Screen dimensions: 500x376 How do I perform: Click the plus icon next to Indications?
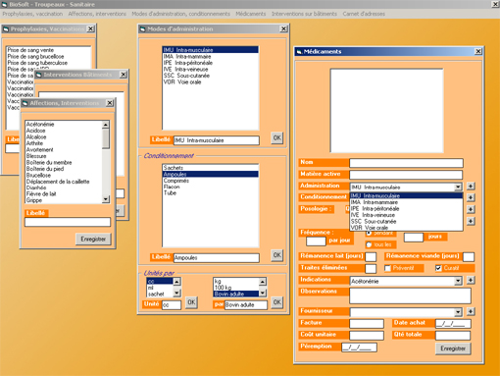coord(471,280)
